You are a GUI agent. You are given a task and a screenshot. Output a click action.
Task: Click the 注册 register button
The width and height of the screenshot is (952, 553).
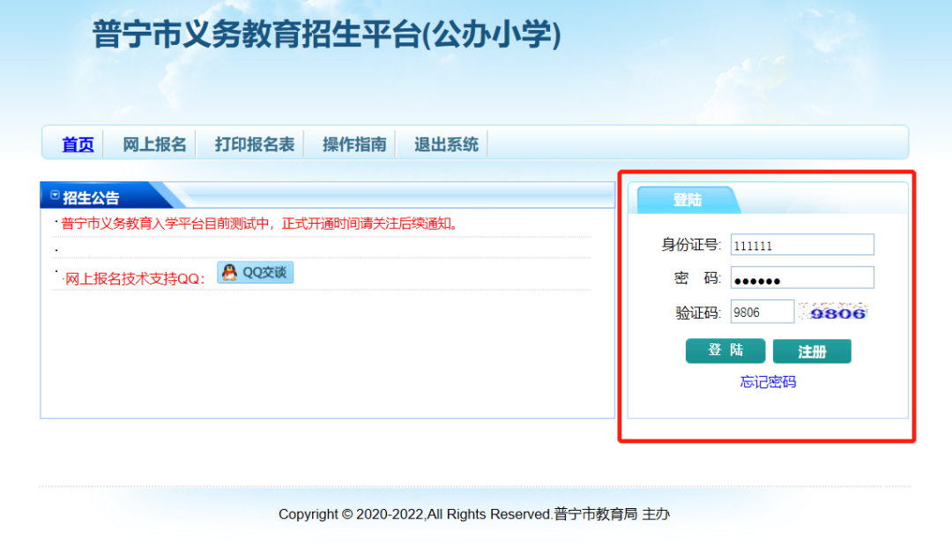click(812, 351)
